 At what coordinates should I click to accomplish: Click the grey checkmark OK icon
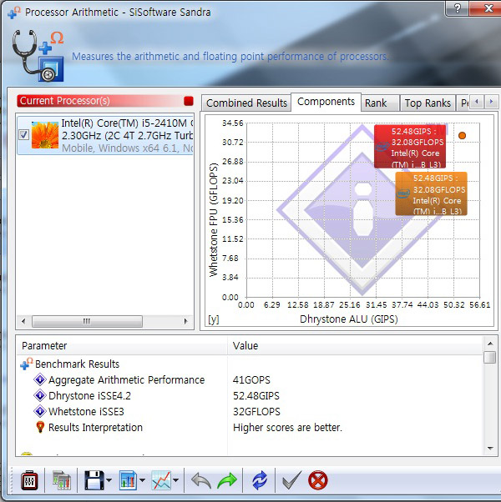pyautogui.click(x=291, y=480)
